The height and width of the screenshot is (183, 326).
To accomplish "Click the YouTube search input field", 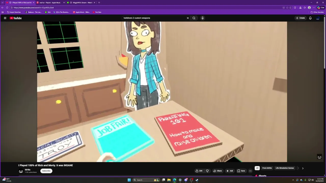I will pyautogui.click(x=154, y=18).
